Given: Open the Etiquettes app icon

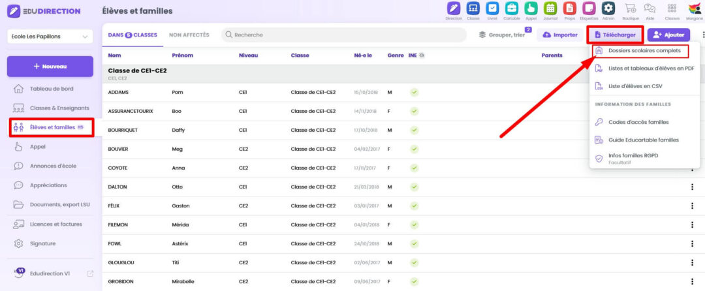Looking at the screenshot, I should [x=589, y=8].
